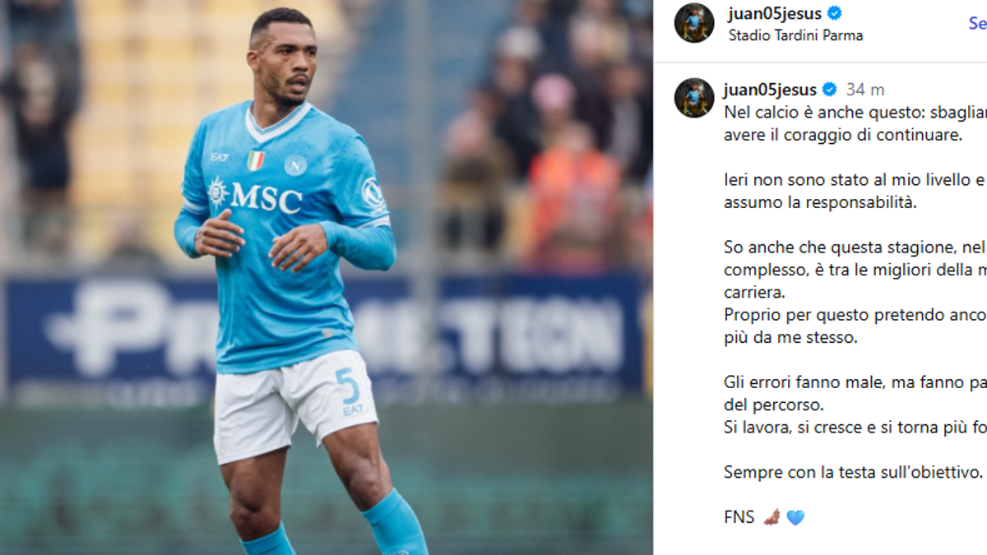
Task: Click the FNS text at caption end
Action: click(740, 517)
